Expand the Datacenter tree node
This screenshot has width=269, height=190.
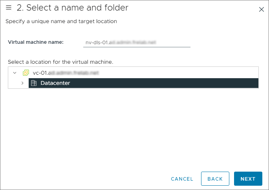[x=22, y=83]
